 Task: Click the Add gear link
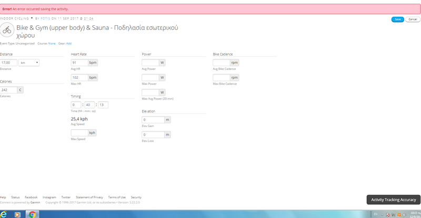68,43
